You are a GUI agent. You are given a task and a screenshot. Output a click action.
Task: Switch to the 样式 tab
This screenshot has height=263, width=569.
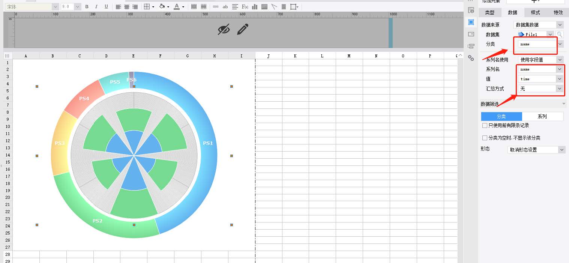coord(535,12)
